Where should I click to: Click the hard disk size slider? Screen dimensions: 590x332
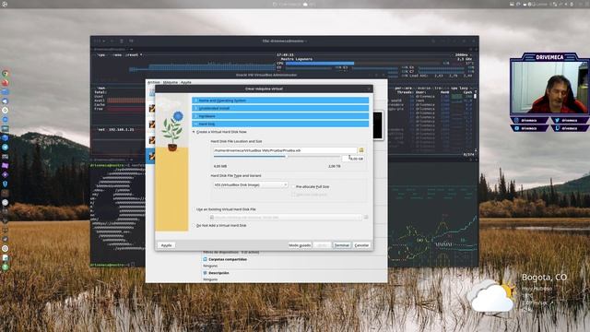(277, 157)
